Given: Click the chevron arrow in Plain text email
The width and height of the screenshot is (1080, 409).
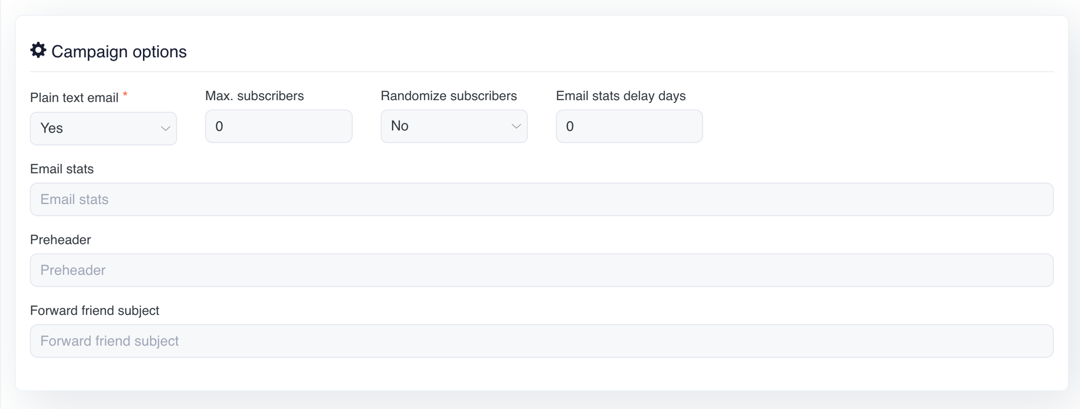Looking at the screenshot, I should [x=165, y=129].
